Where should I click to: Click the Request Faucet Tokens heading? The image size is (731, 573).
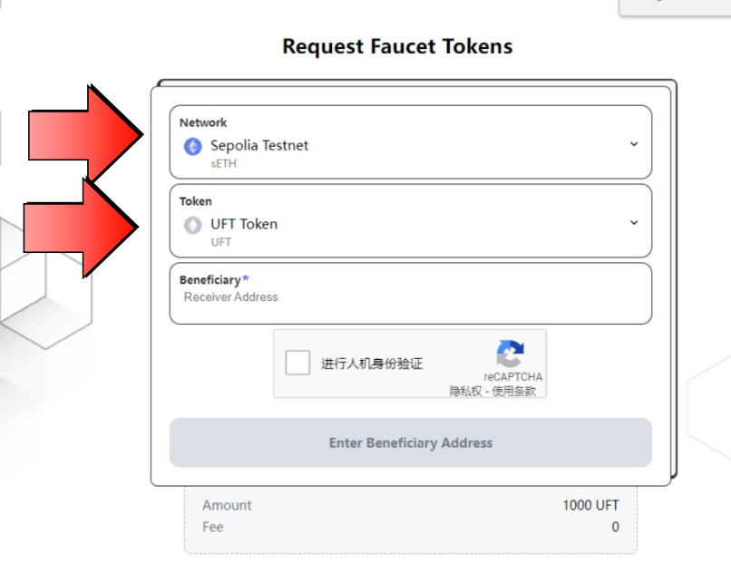click(x=397, y=46)
